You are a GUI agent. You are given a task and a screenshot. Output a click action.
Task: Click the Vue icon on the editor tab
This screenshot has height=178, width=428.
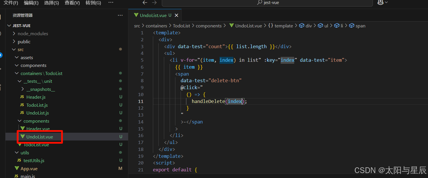tap(136, 15)
